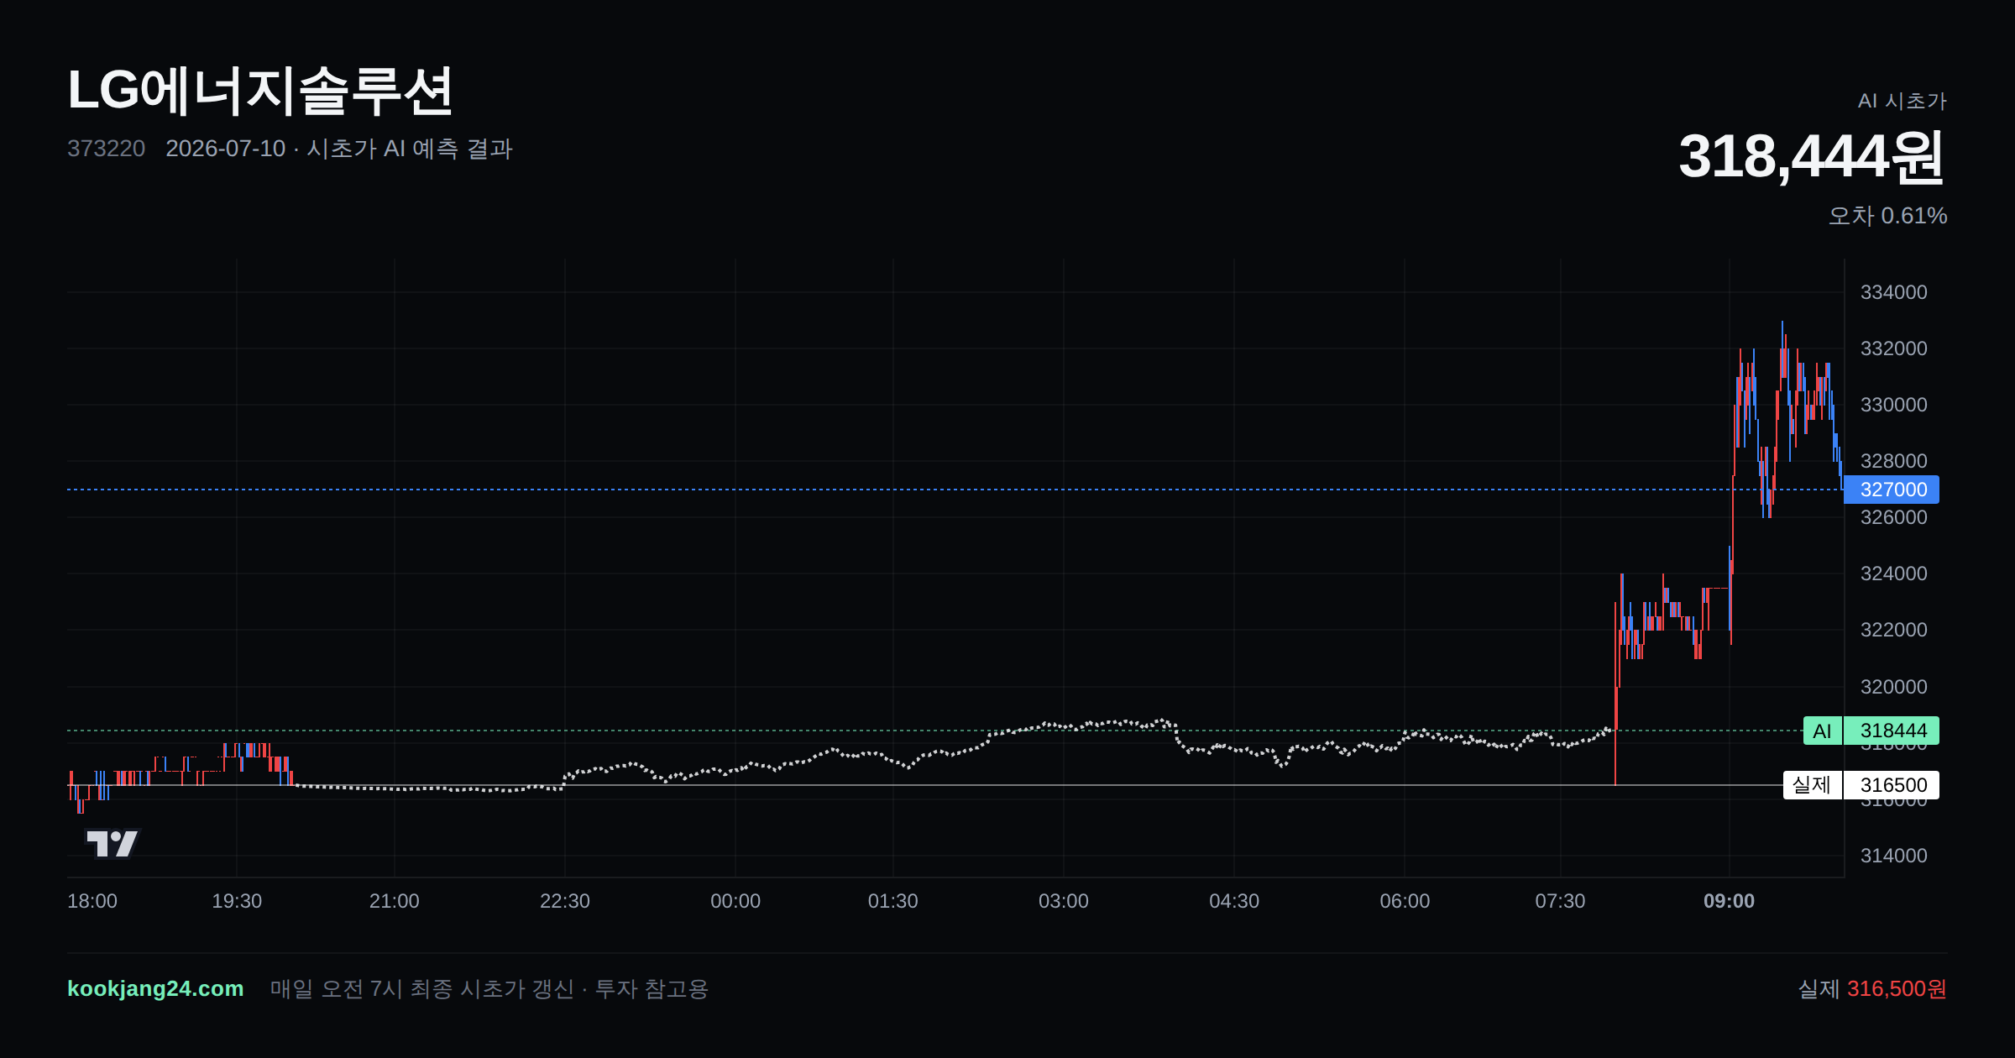
Task: Select the 00:00 time axis marker
Action: point(735,901)
